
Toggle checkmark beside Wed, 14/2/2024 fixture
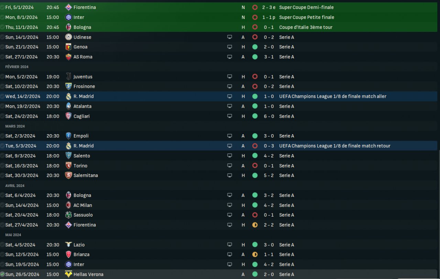point(2,96)
